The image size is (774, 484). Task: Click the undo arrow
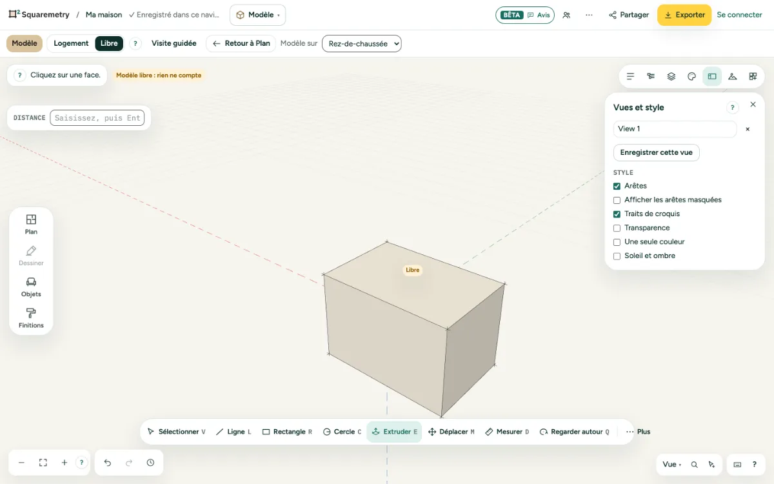pyautogui.click(x=108, y=463)
